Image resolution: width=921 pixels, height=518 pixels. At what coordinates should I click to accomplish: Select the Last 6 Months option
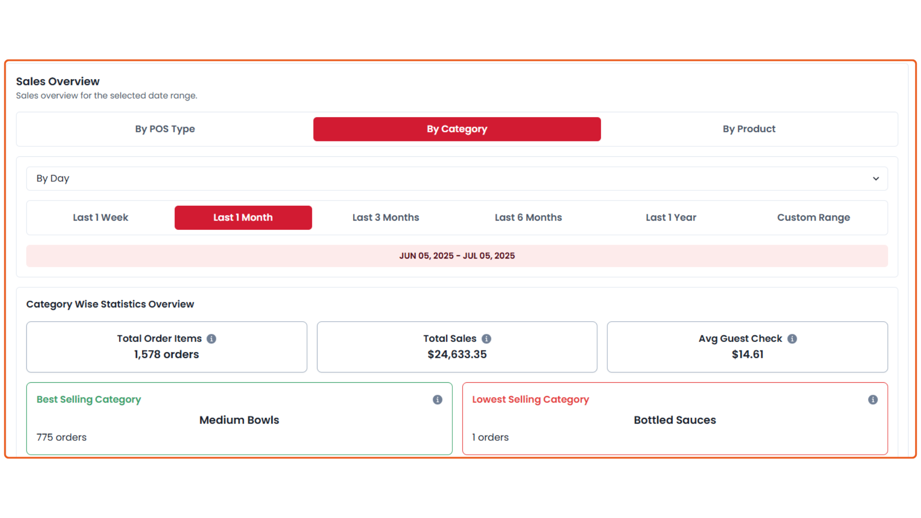pos(528,218)
